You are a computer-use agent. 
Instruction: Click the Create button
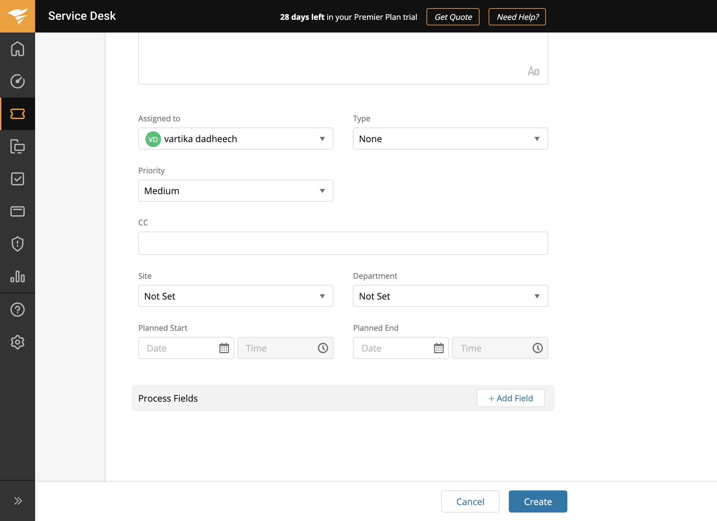pos(538,501)
